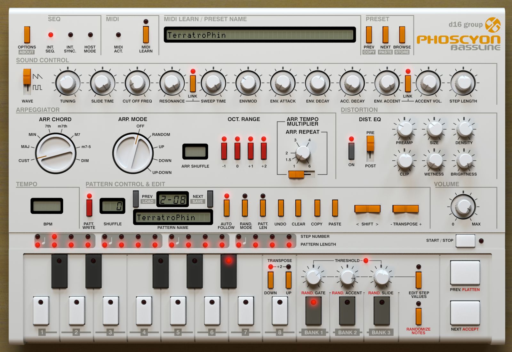Viewport: 512px width, 352px height.
Task: Click the Pattern Name display field
Action: click(173, 218)
